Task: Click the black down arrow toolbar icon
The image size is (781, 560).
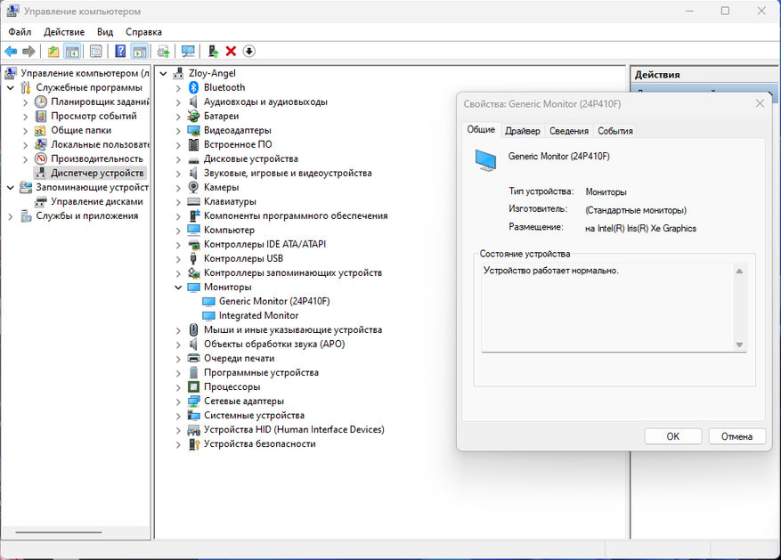Action: pyautogui.click(x=249, y=52)
